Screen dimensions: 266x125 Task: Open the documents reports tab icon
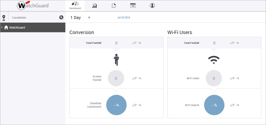(x=114, y=6)
